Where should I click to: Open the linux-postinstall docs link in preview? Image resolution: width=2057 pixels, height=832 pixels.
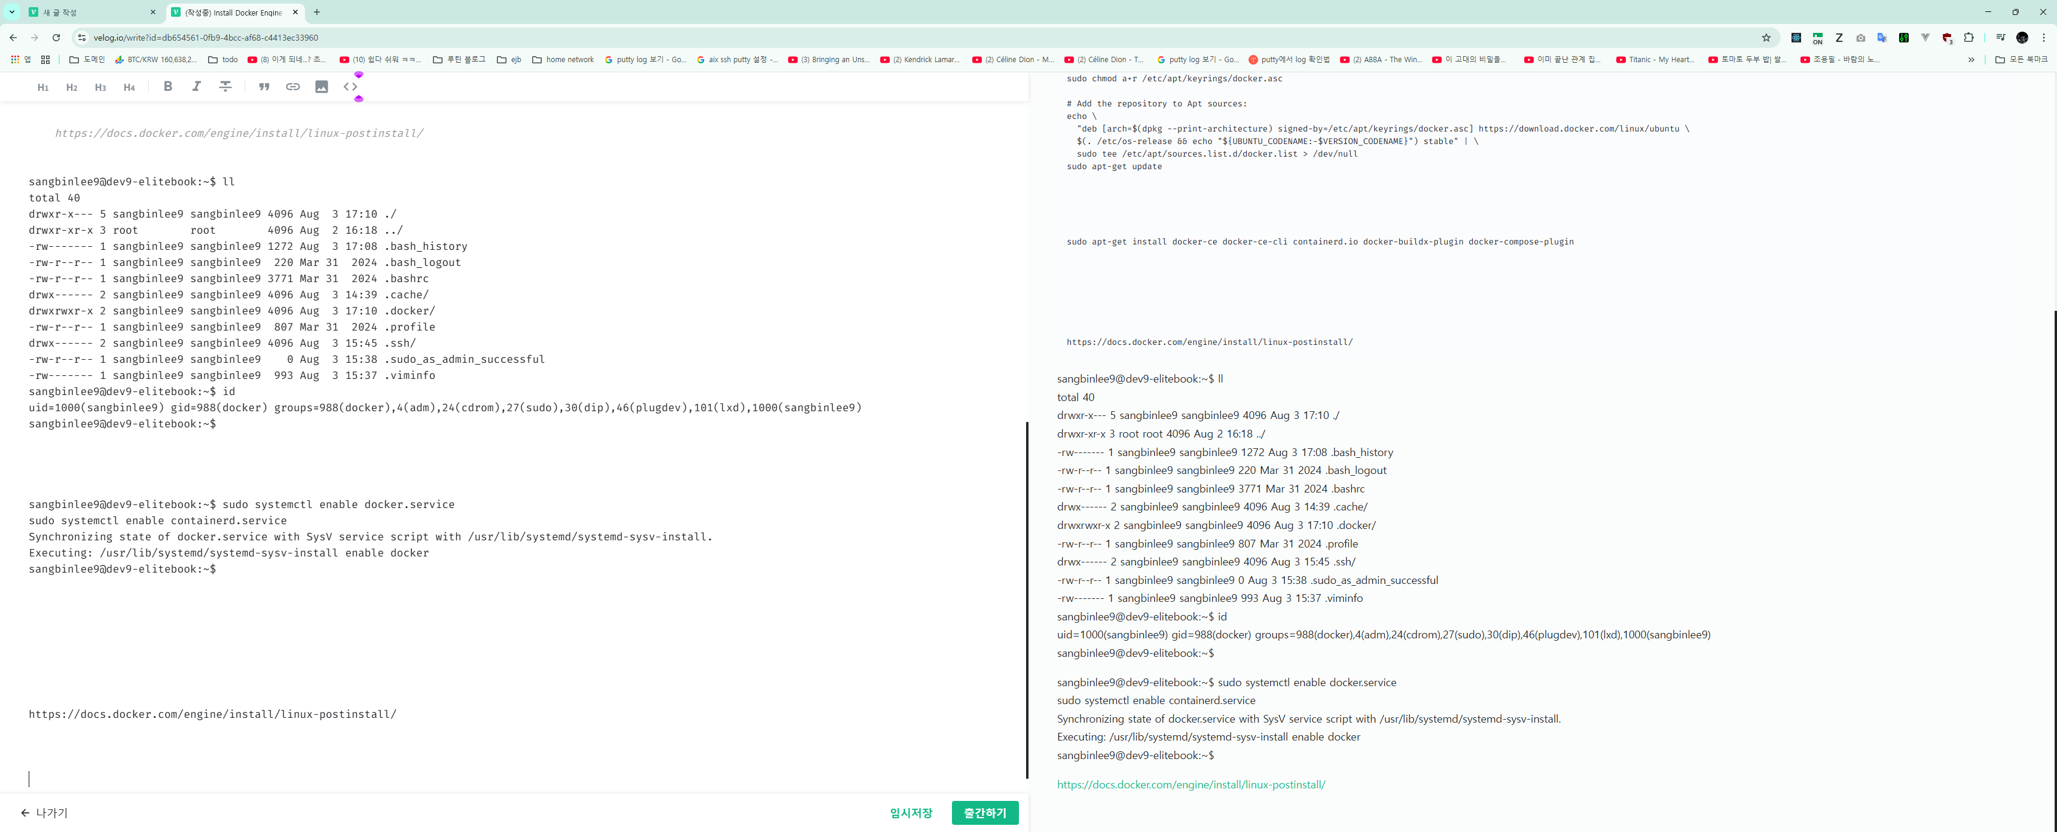pos(1191,784)
